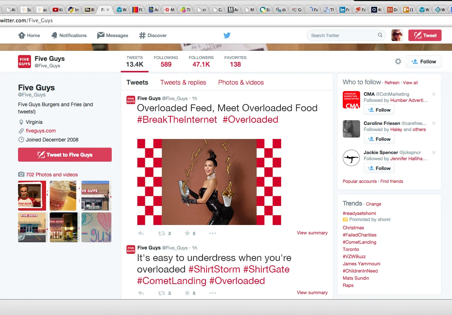452x315 pixels.
Task: Open the Find friends link
Action: [392, 181]
